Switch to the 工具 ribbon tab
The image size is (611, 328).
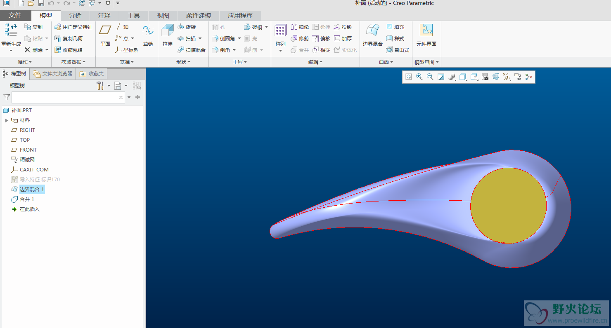coord(134,16)
